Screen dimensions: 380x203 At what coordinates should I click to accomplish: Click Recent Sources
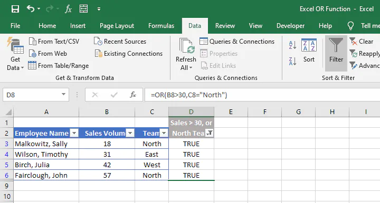[x=120, y=42]
